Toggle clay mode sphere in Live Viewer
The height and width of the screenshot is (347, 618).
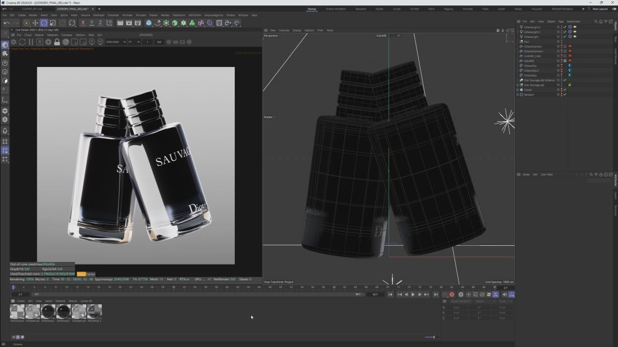(x=66, y=42)
